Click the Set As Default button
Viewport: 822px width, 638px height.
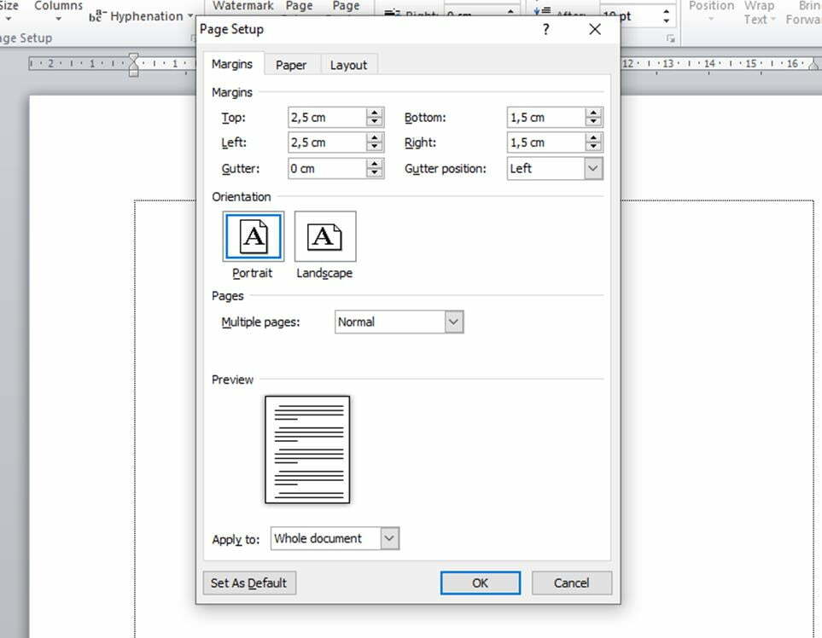click(249, 583)
